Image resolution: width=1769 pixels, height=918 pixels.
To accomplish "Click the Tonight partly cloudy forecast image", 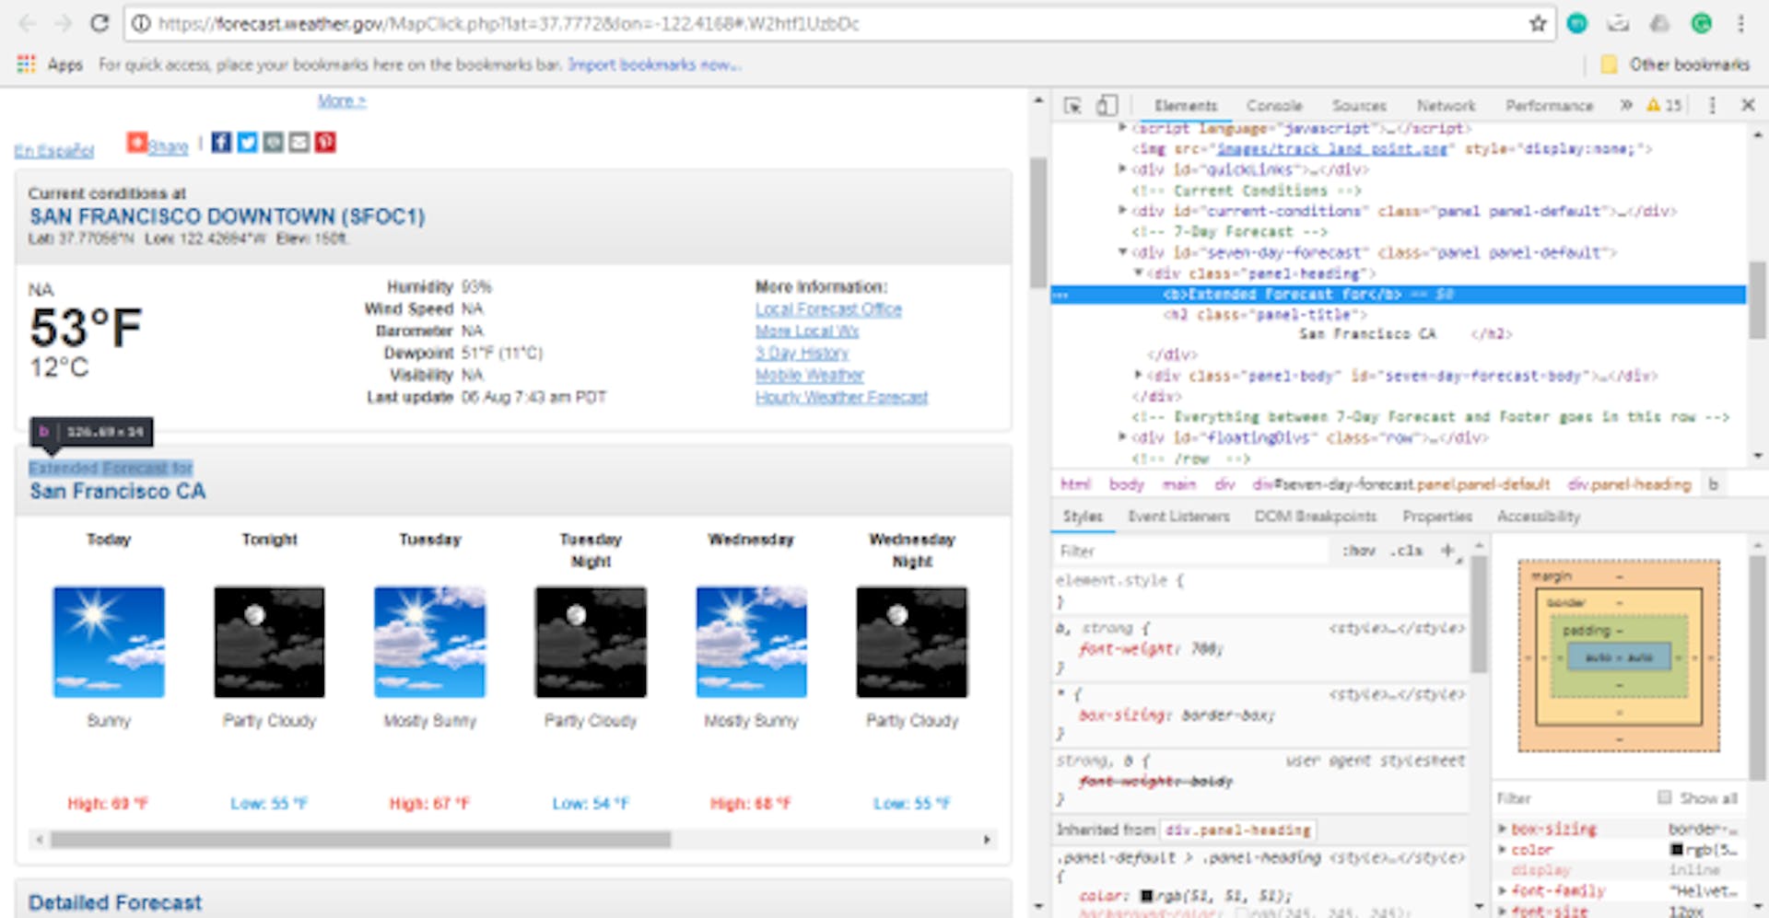I will click(x=269, y=642).
